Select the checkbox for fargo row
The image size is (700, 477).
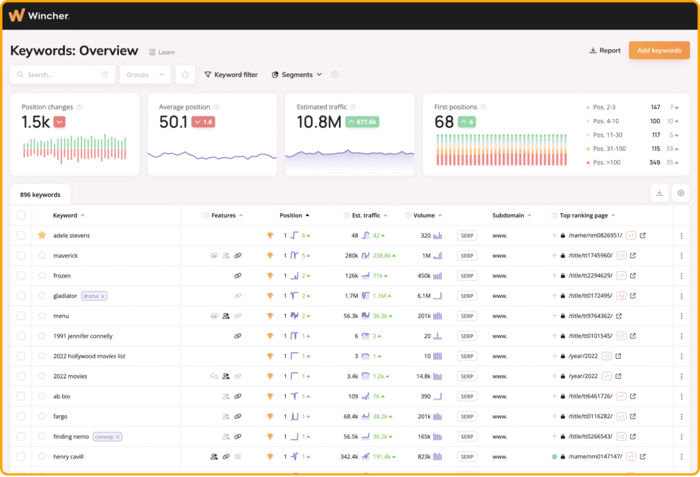point(21,416)
